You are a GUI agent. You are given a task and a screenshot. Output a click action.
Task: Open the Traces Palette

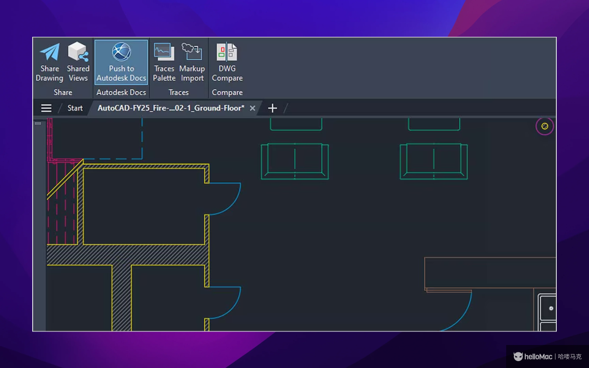point(164,63)
